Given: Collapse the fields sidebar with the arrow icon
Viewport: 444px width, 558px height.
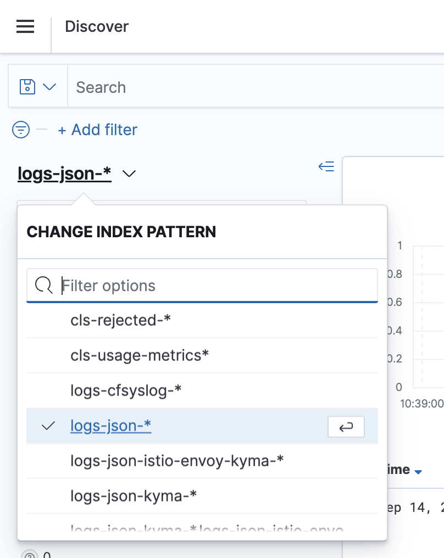Looking at the screenshot, I should 326,166.
